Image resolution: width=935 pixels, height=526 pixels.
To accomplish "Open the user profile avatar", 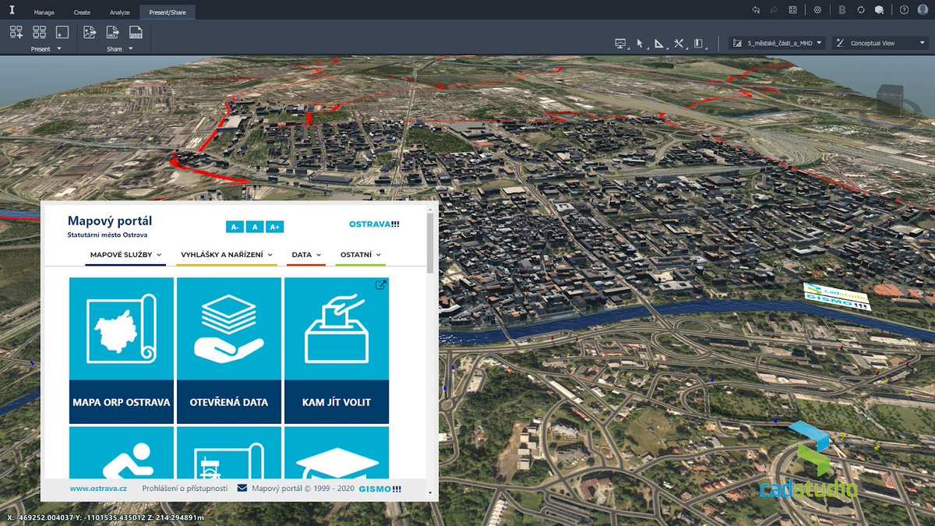I will click(x=923, y=9).
